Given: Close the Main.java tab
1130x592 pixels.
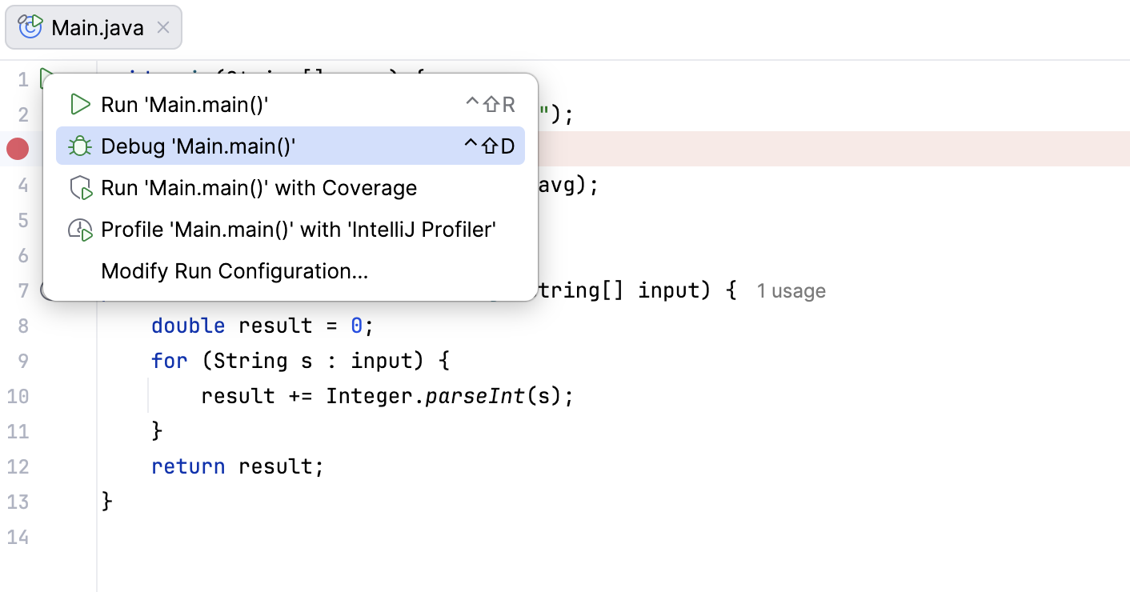Looking at the screenshot, I should click(162, 26).
